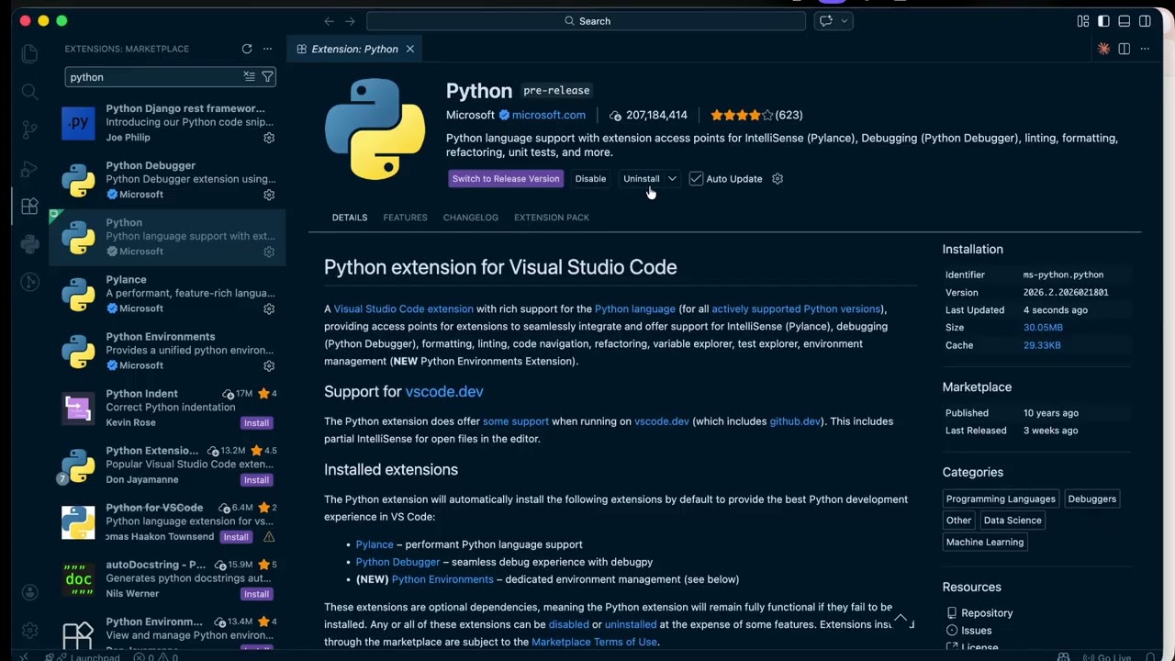Open manage gear for Python Environments extension
1175x661 pixels.
[269, 365]
